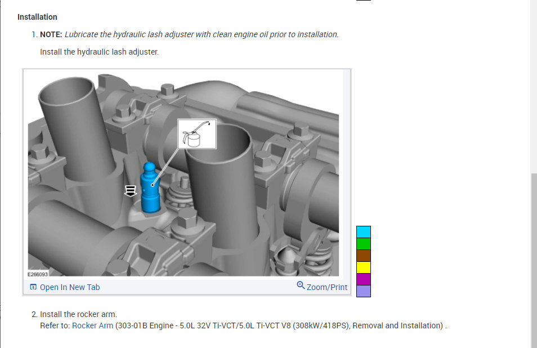Click the magnifier icon beside Zoom/Print

click(301, 285)
